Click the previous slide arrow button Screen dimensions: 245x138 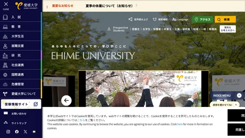(66, 100)
